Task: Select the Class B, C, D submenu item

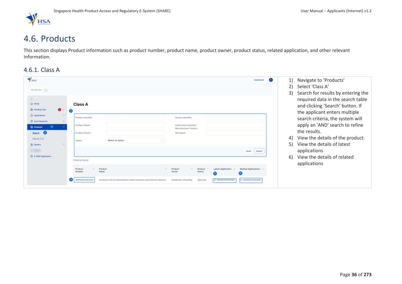Action: (x=38, y=139)
